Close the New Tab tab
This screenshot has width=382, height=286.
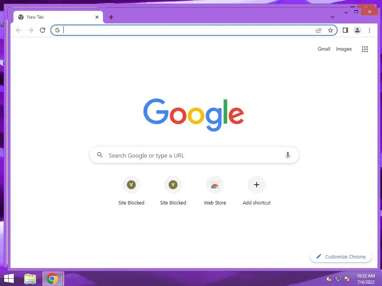point(97,17)
